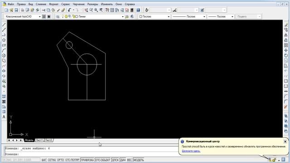Open the Help question-mark icon
The width and height of the screenshot is (290, 163).
coord(138,10)
